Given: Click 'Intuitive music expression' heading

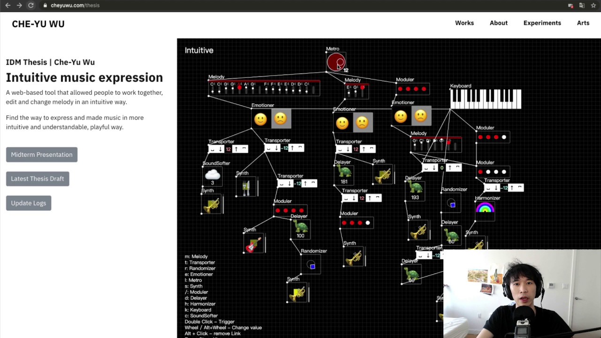Looking at the screenshot, I should 85,77.
